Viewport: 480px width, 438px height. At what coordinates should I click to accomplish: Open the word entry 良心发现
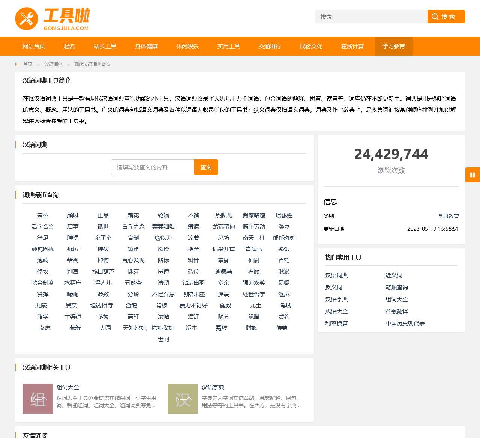tap(133, 260)
